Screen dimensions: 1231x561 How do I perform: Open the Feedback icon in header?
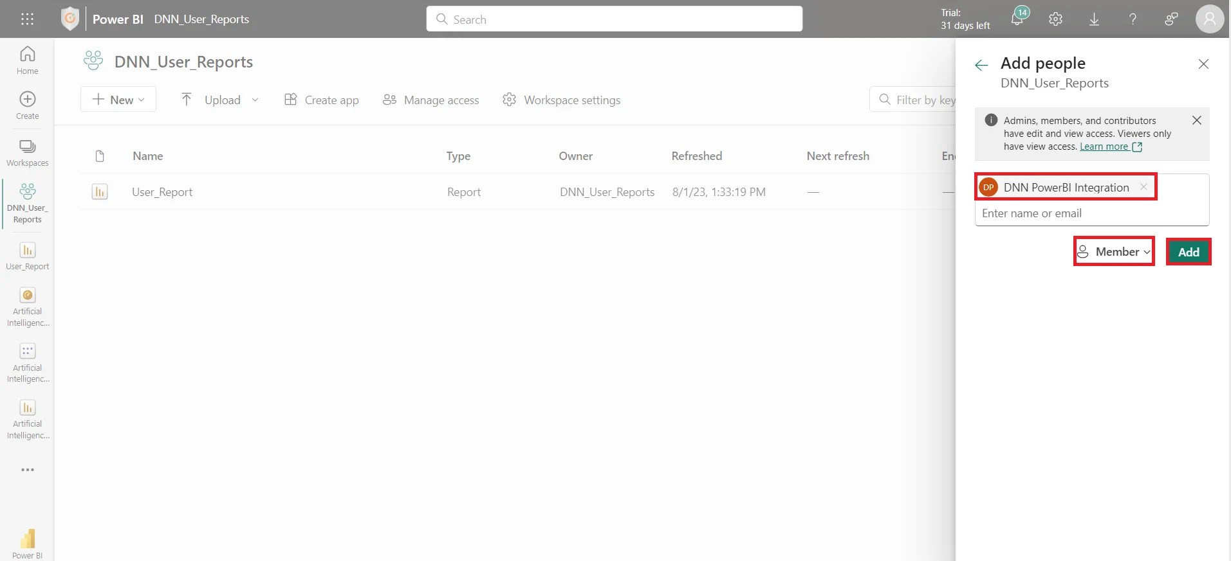pyautogui.click(x=1171, y=19)
